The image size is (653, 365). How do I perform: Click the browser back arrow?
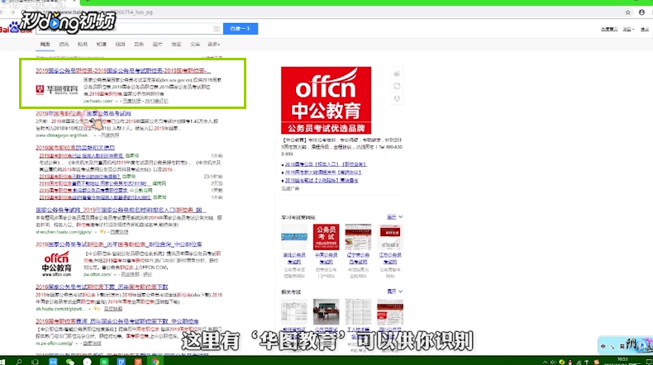[2, 12]
